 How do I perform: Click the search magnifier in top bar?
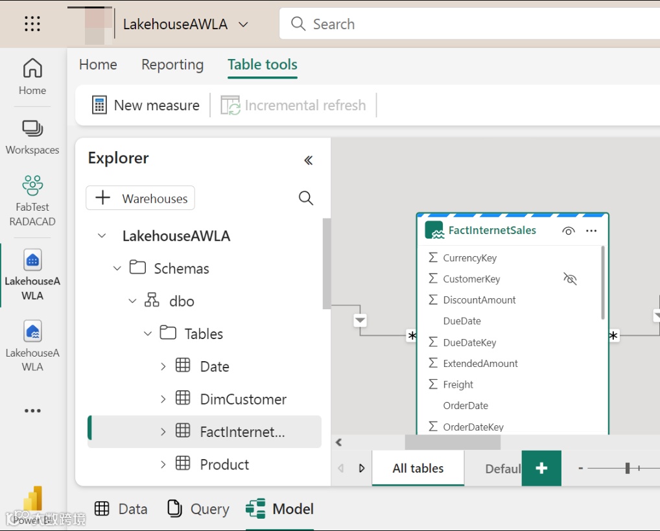pos(298,23)
